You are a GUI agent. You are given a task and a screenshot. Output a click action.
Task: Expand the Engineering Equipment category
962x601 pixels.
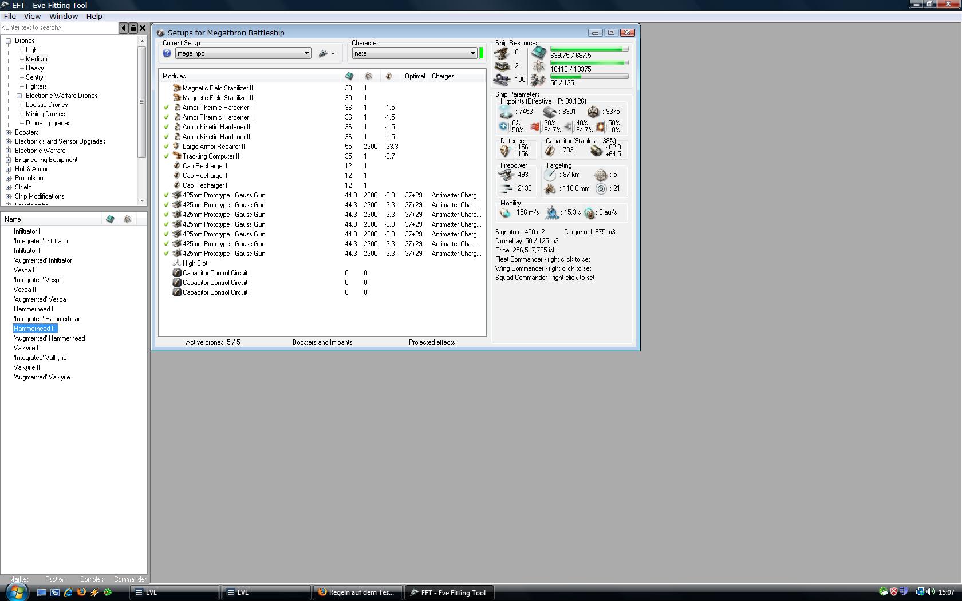pos(9,160)
